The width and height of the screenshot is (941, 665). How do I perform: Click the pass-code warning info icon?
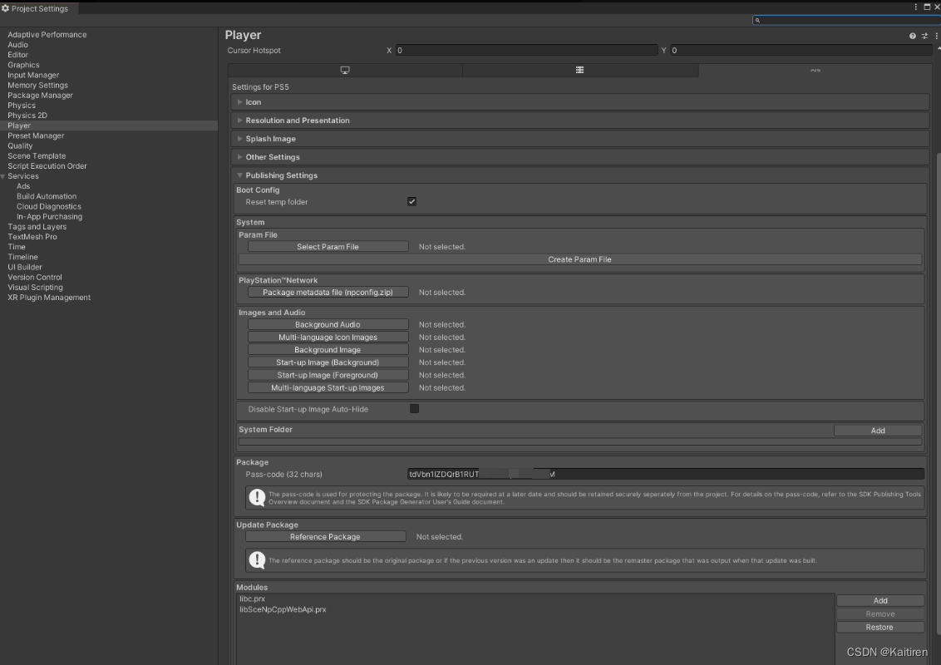tap(257, 497)
